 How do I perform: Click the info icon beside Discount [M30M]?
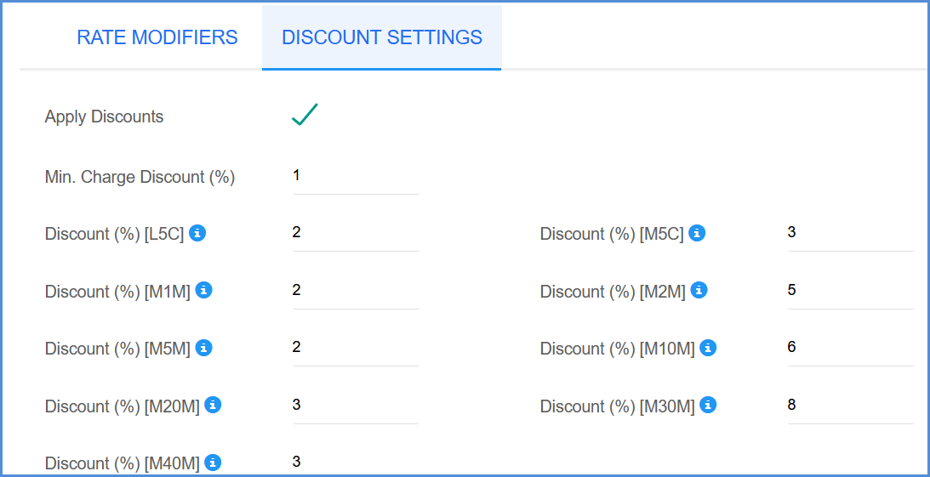708,406
